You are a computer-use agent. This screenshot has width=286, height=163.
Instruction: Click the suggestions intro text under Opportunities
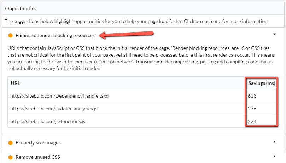click(x=136, y=21)
